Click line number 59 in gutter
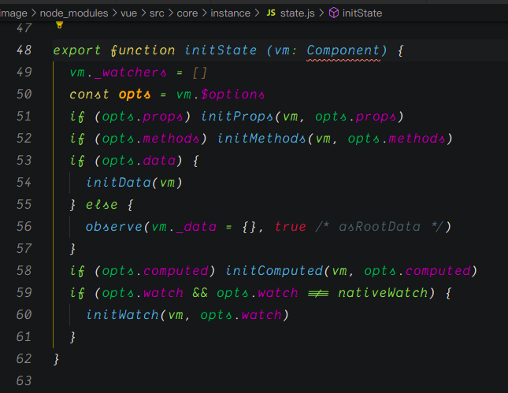508x393 pixels. (x=24, y=293)
